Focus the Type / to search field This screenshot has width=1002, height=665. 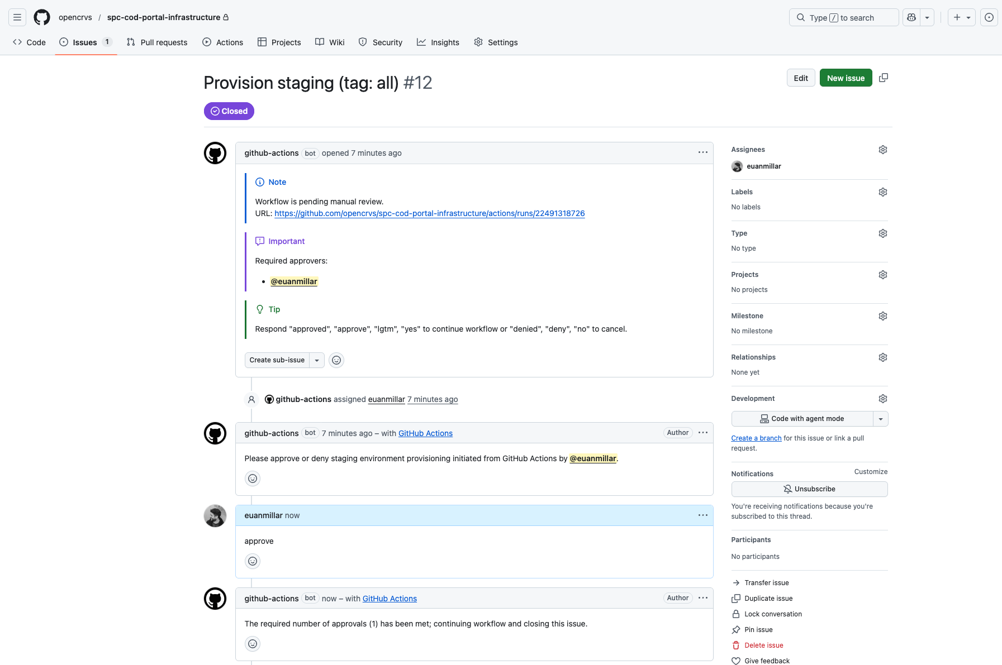tap(844, 17)
